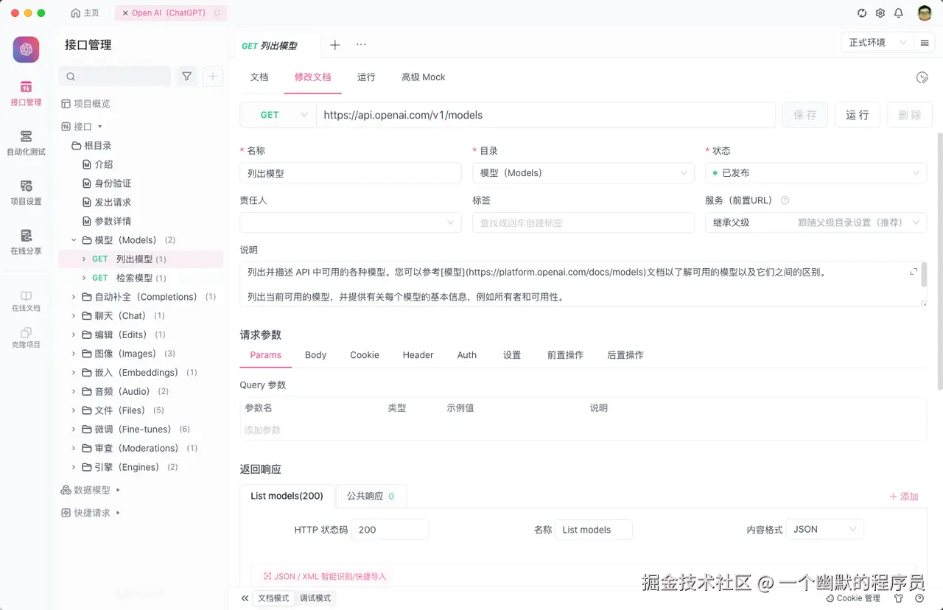Screen dimensions: 943x610
Task: Open the 接口管理 sidebar section
Action: pyautogui.click(x=26, y=94)
